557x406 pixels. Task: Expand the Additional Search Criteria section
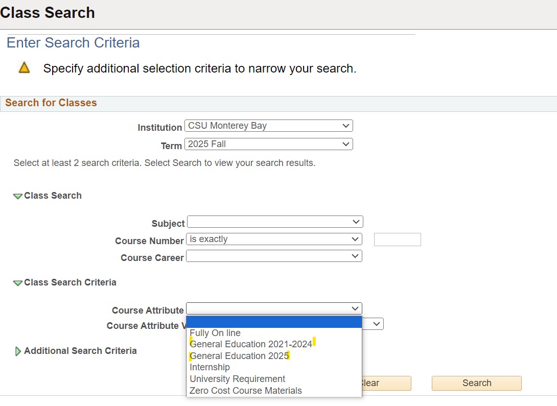click(x=18, y=351)
